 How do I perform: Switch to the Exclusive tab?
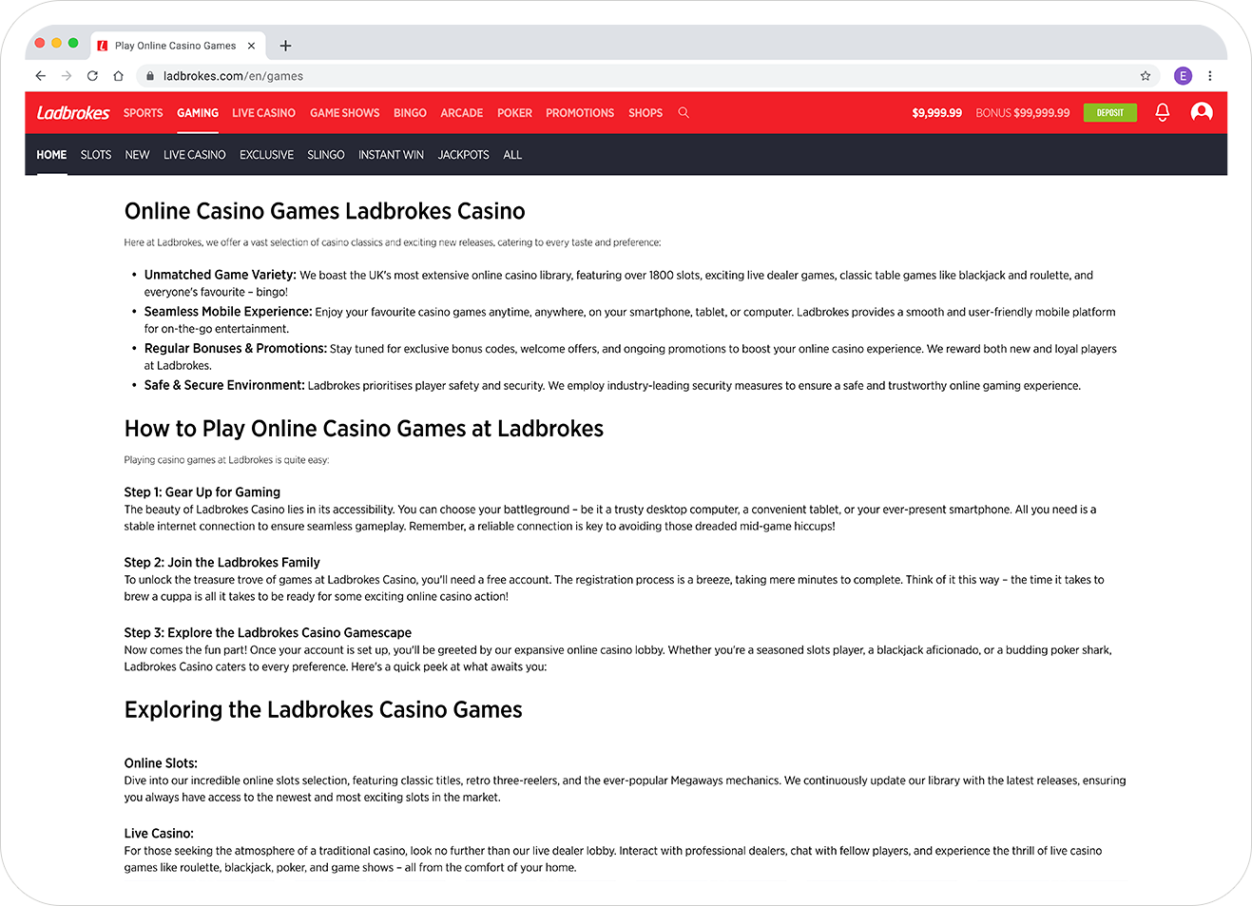pyautogui.click(x=266, y=155)
